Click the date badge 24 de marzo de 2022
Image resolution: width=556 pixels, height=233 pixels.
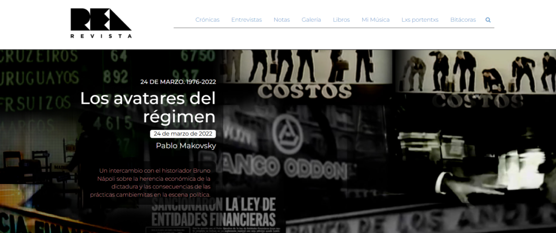point(182,134)
